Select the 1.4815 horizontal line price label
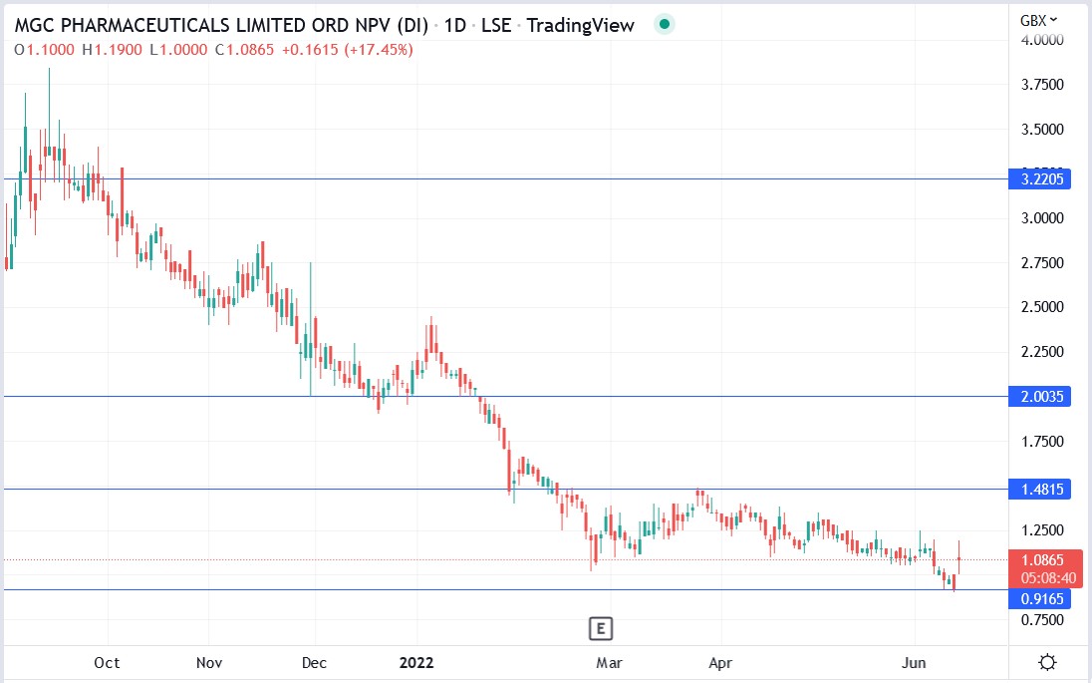This screenshot has width=1092, height=683. pyautogui.click(x=1042, y=490)
